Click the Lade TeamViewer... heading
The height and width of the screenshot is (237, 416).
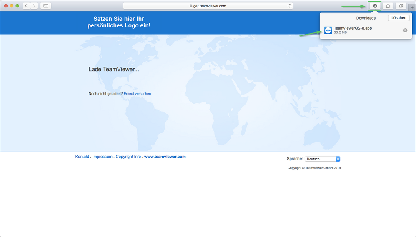[113, 69]
